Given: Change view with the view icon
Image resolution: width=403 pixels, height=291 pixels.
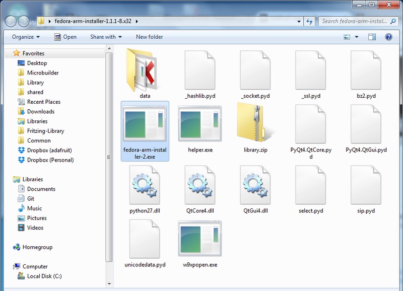Looking at the screenshot, I should (347, 37).
